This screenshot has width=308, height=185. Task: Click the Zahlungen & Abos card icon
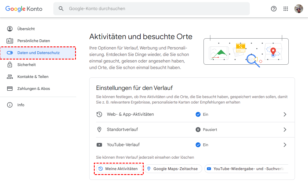10,89
